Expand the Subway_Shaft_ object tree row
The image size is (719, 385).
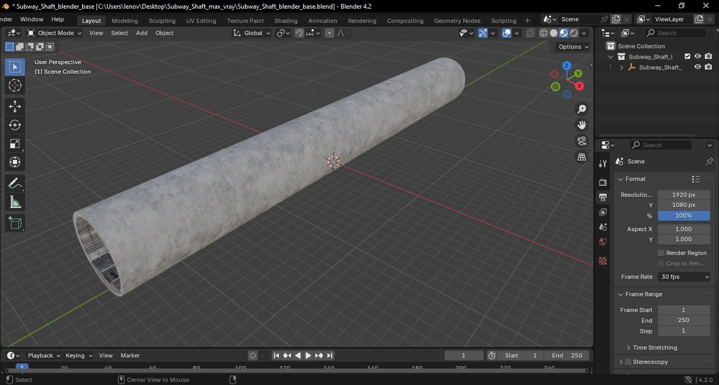click(x=621, y=67)
